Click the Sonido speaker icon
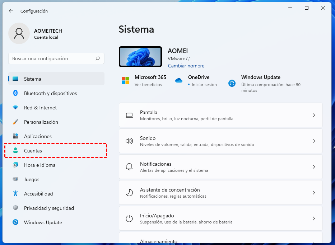 point(129,141)
